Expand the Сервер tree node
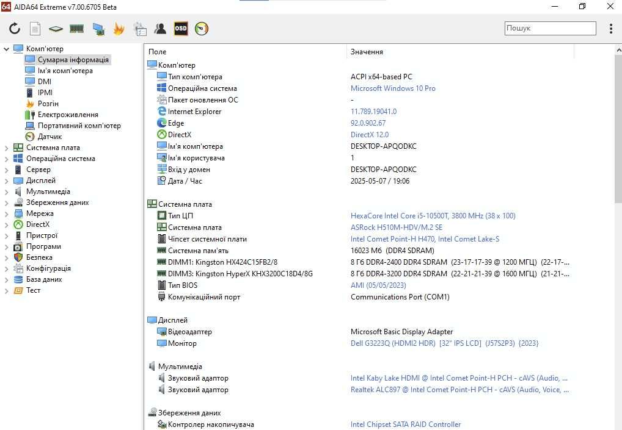Viewport: 622px width, 430px height. (x=6, y=170)
